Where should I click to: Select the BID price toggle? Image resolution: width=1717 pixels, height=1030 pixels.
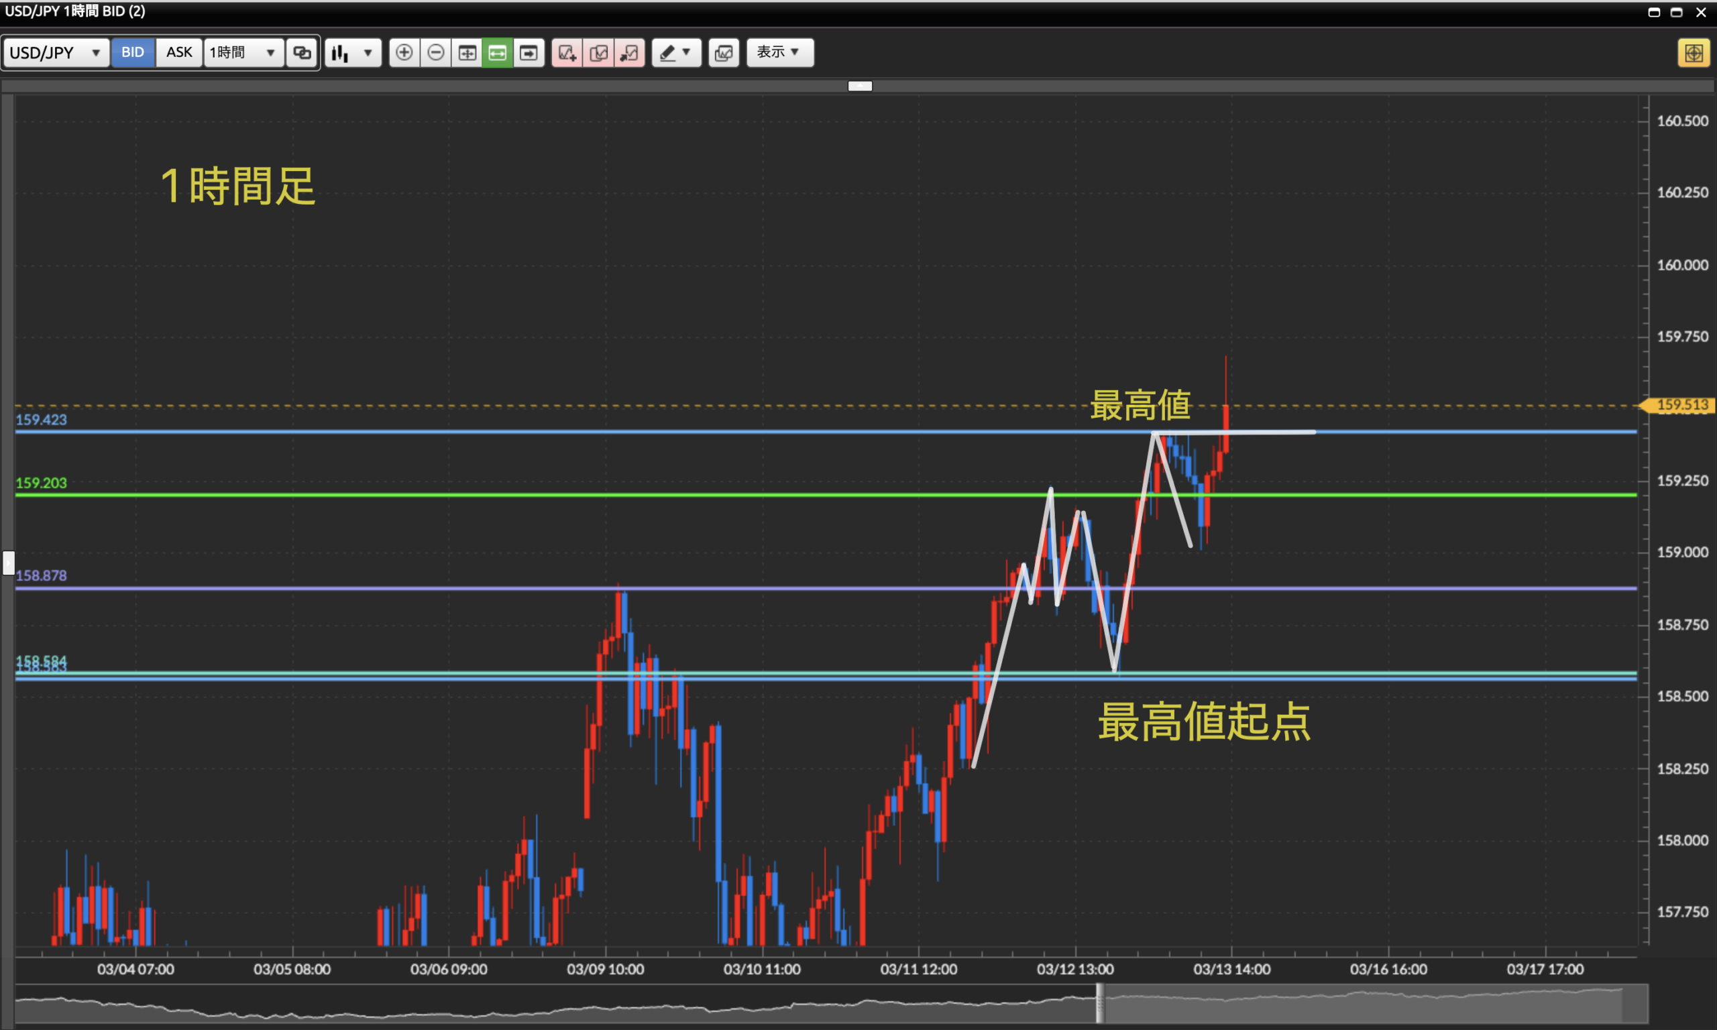pyautogui.click(x=133, y=53)
